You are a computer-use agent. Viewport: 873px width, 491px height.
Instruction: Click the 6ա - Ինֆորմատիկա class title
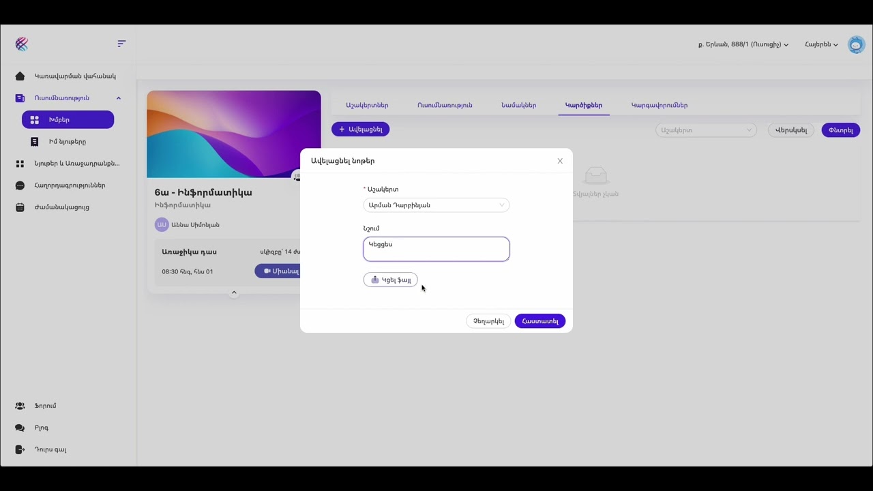(x=203, y=192)
